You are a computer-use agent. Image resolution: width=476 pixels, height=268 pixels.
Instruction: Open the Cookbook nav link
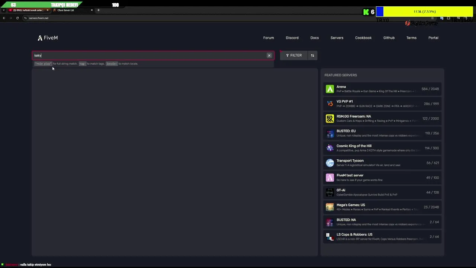pos(363,38)
